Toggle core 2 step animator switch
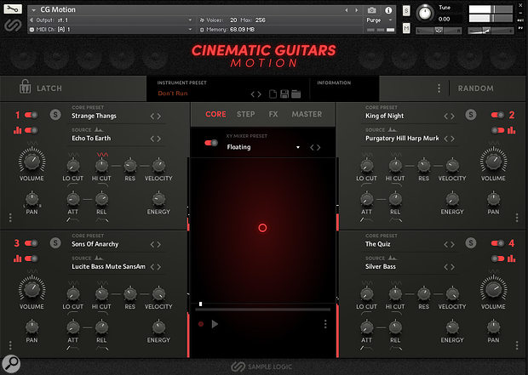This screenshot has height=375, width=528. 497,130
